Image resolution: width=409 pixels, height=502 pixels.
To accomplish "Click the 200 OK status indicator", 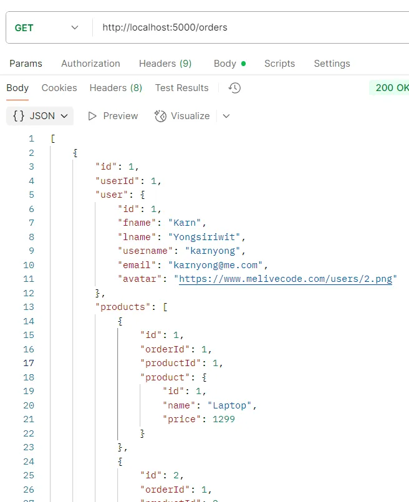I will (x=392, y=88).
